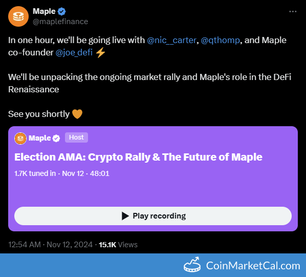Open the @joe_defi mention link
The image size is (306, 277).
(74, 52)
